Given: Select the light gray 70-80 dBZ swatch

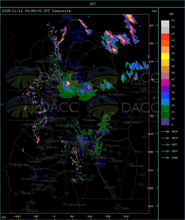Looking at the screenshot, I should click(165, 24).
